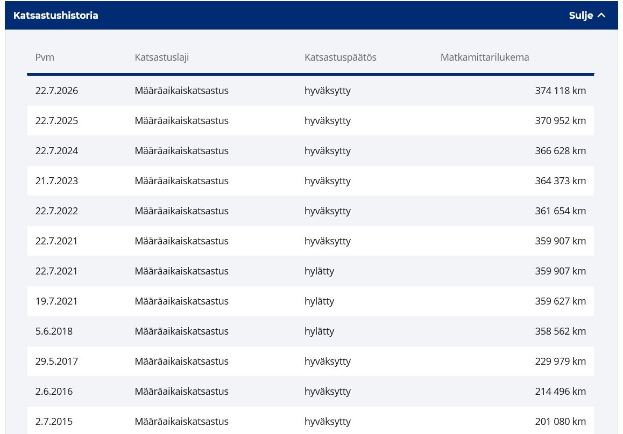Select the 29.5.2017 date cell
The height and width of the screenshot is (434, 623).
coord(57,361)
